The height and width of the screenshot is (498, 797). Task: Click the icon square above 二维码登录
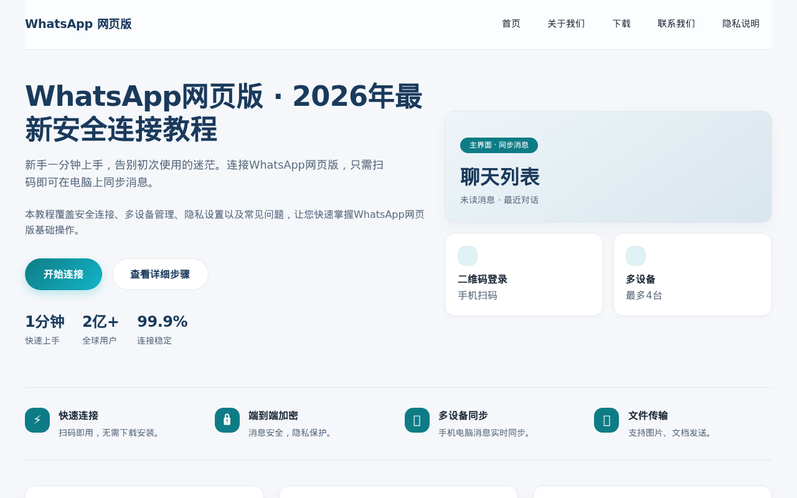click(468, 256)
